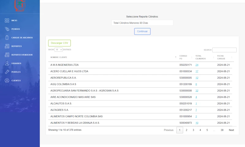
Task: Go to page 2 of the table
Action: (x=187, y=130)
